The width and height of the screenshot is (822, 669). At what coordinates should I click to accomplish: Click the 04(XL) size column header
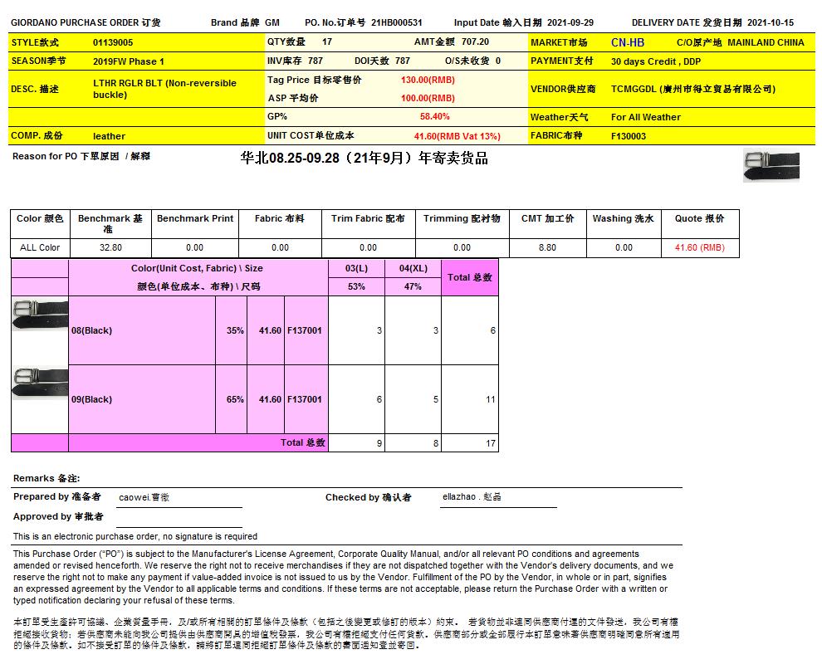tap(413, 269)
